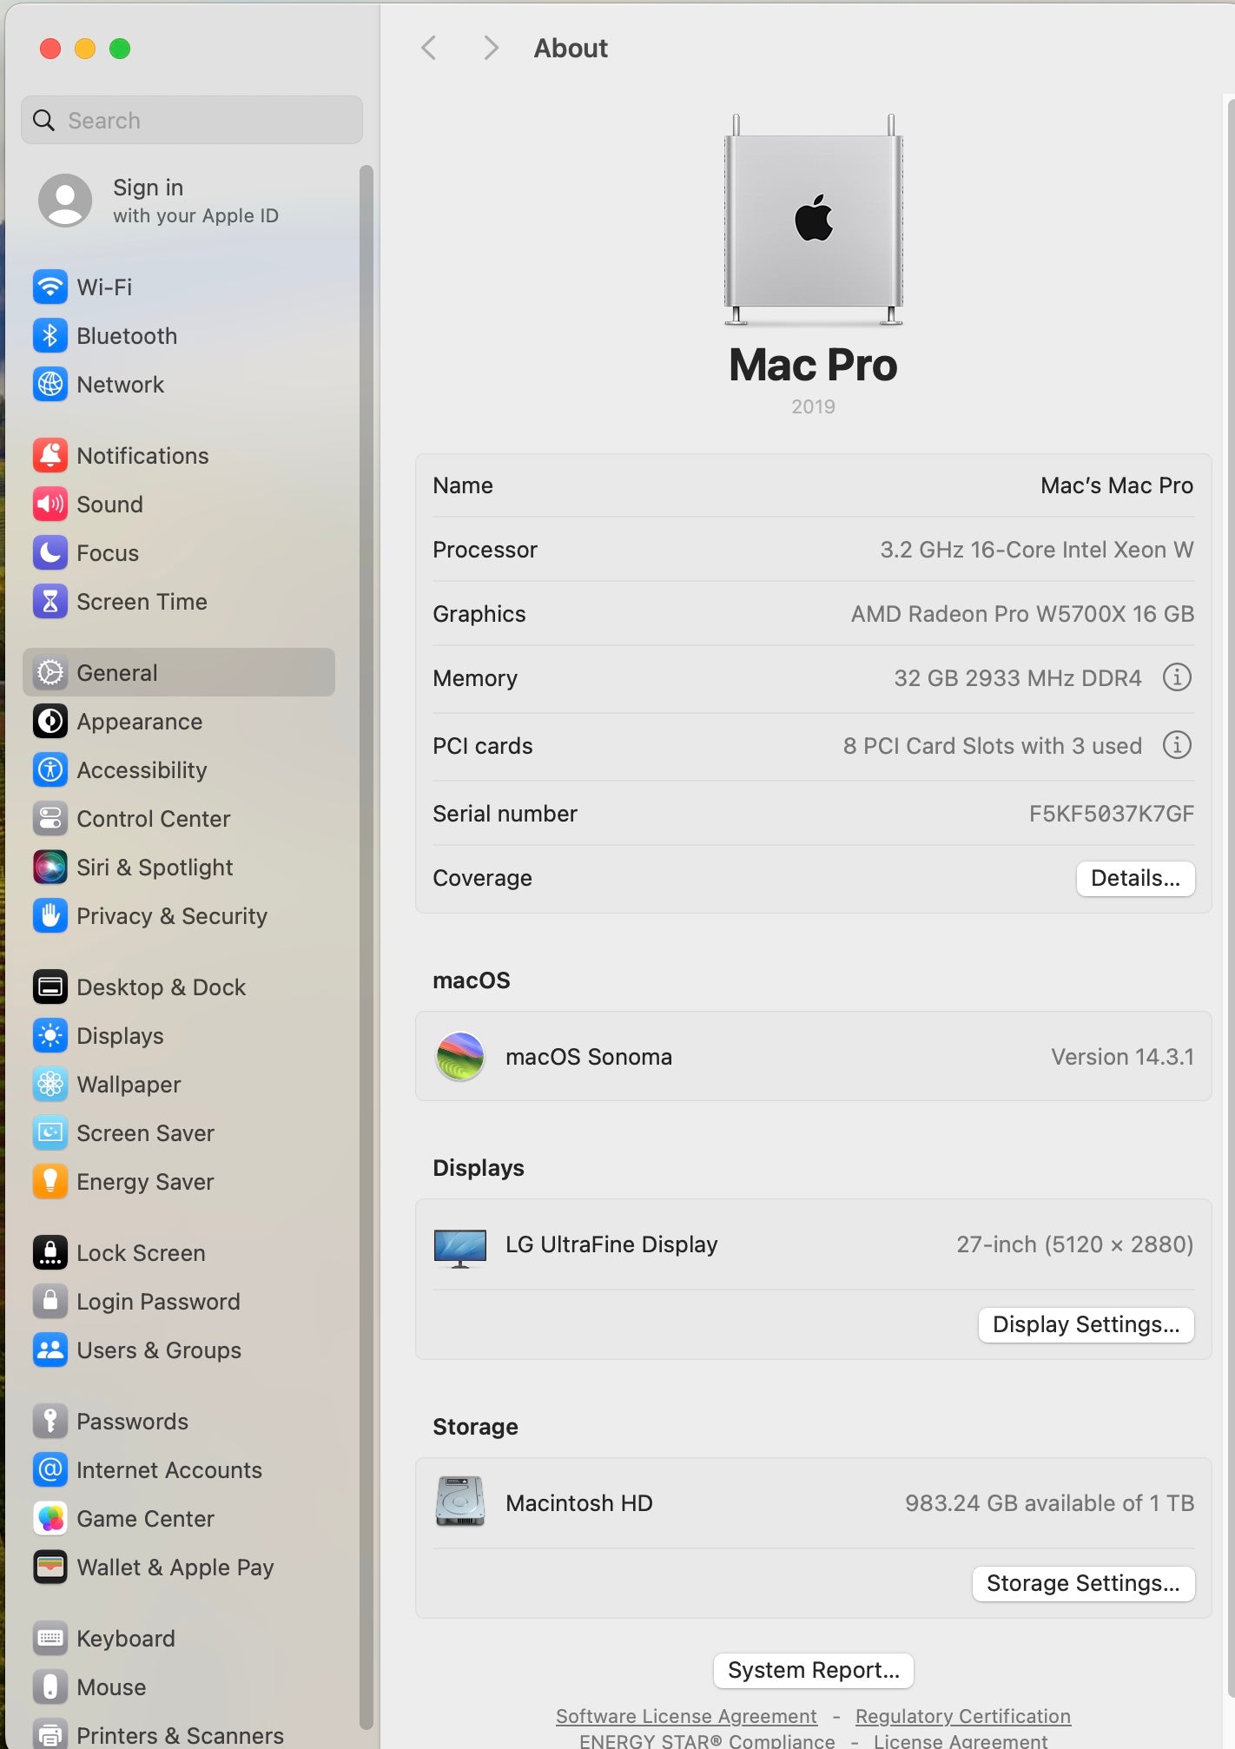
Task: Click the Game Center icon
Action: (50, 1518)
